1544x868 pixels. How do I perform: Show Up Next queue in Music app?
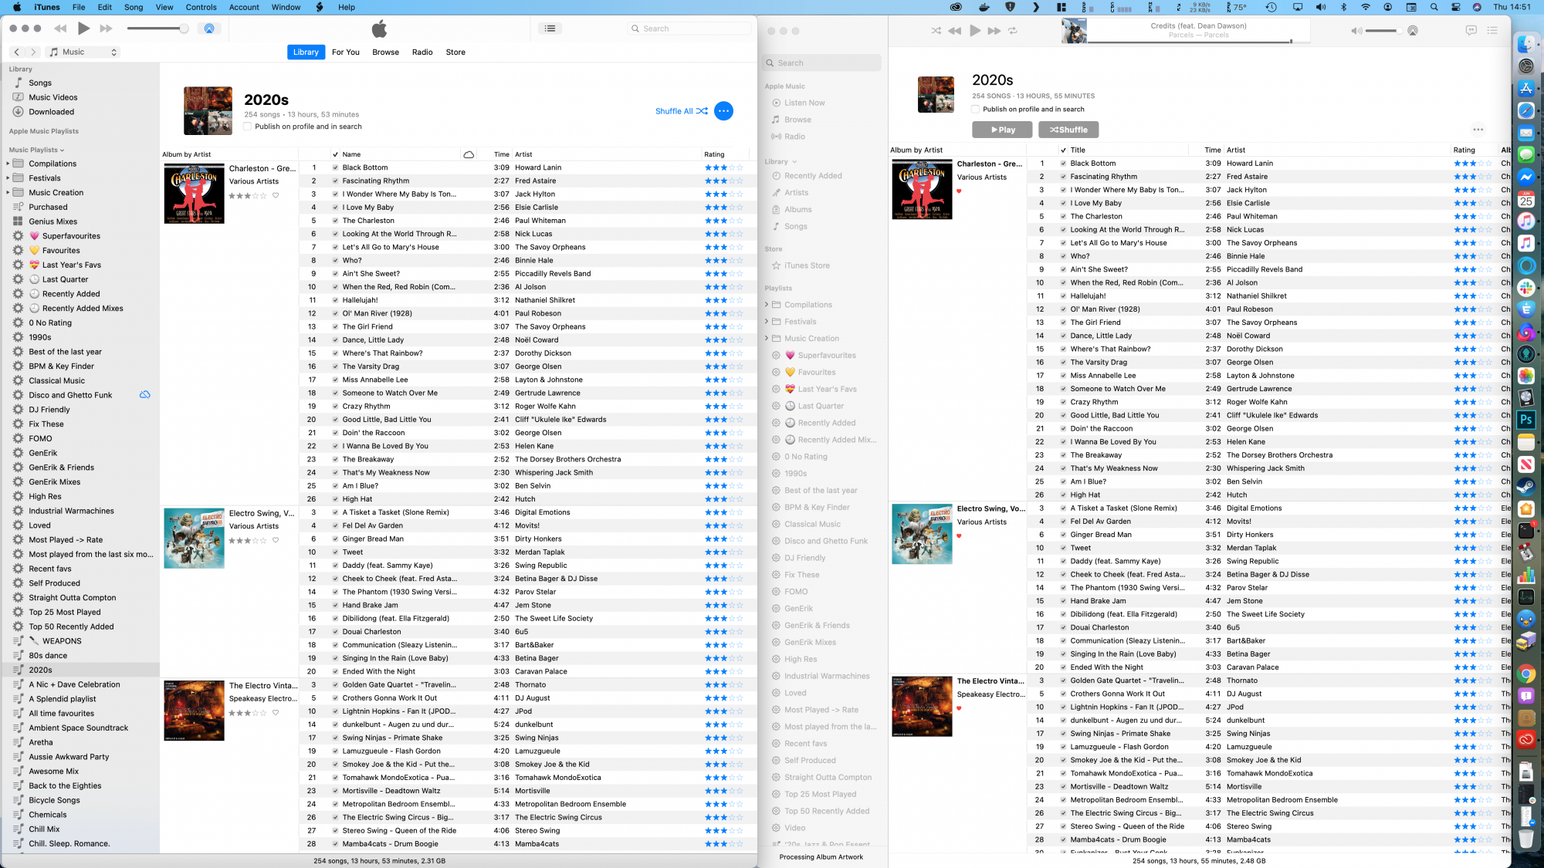tap(1492, 30)
